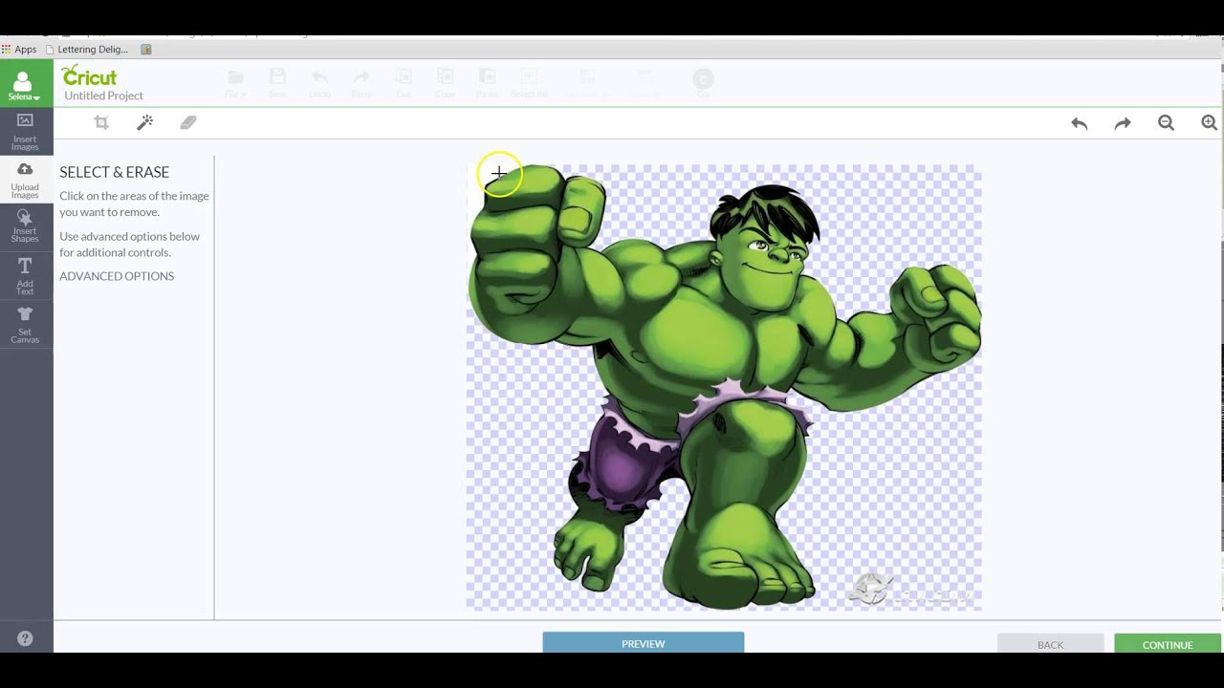The image size is (1224, 688).
Task: Open Insert Shapes in the sidebar
Action: tap(26, 226)
